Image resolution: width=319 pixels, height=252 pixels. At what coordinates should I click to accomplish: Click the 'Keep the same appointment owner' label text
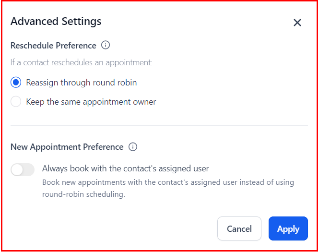91,102
